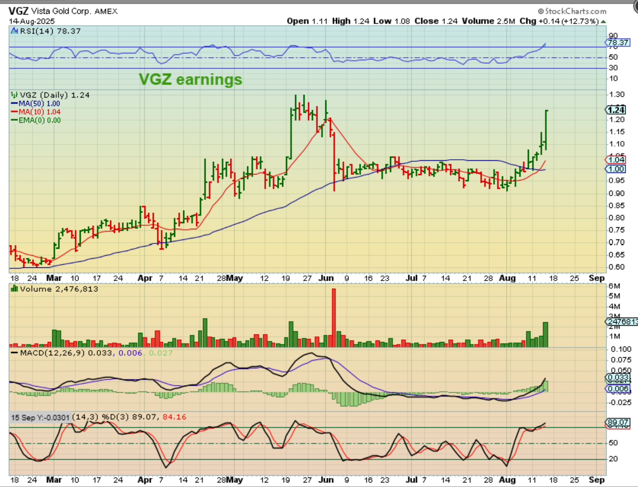Click the 15 Sep Y:-0.0301 crosshair readout

(x=41, y=418)
